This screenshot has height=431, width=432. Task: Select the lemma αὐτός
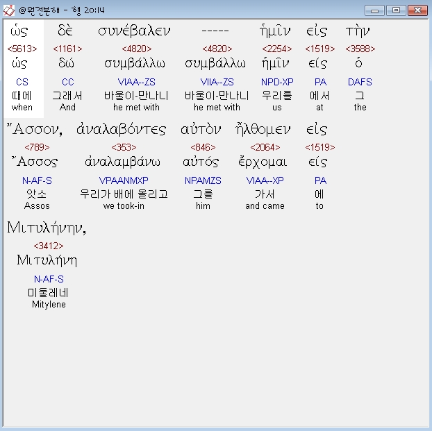coord(201,162)
